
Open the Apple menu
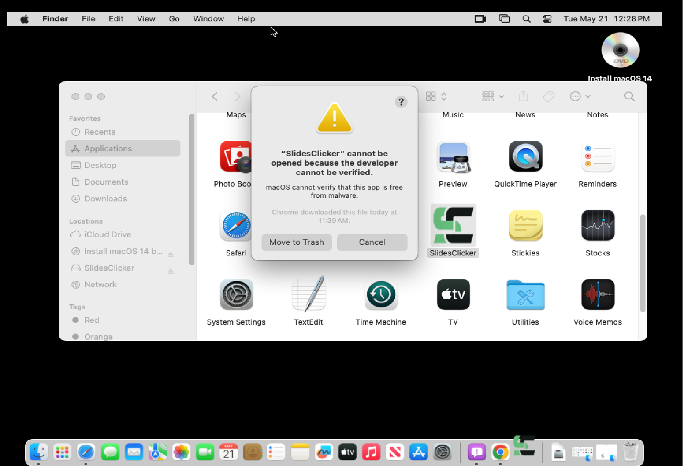click(25, 19)
